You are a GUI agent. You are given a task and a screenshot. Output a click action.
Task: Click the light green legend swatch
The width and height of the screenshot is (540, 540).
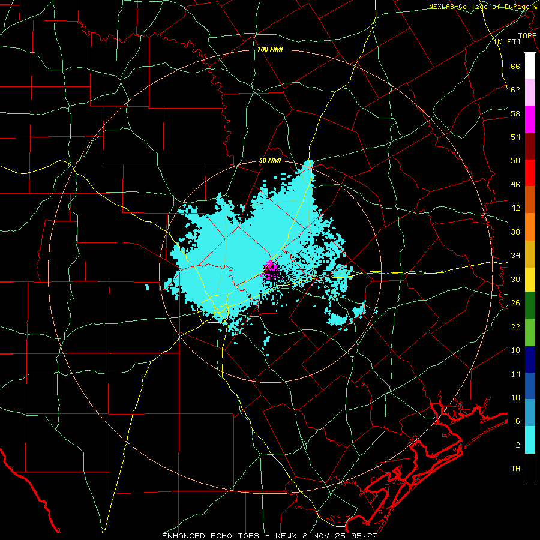[x=530, y=332]
